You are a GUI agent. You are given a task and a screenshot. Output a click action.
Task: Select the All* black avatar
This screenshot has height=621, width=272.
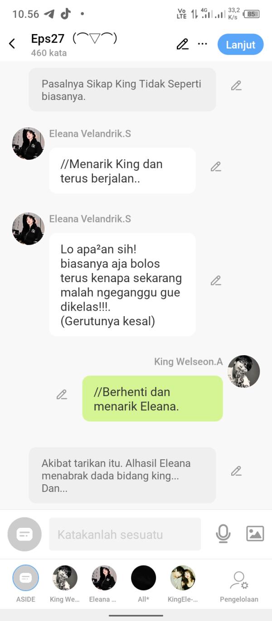(143, 584)
